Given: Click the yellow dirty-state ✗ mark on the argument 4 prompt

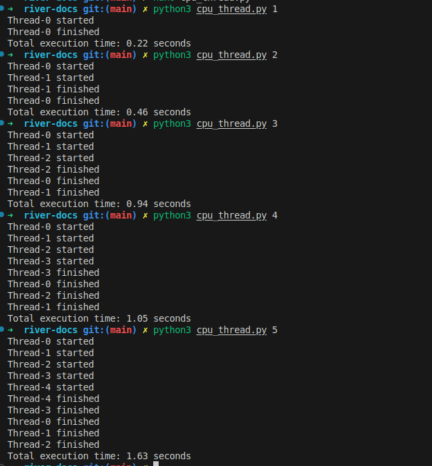Looking at the screenshot, I should [145, 215].
